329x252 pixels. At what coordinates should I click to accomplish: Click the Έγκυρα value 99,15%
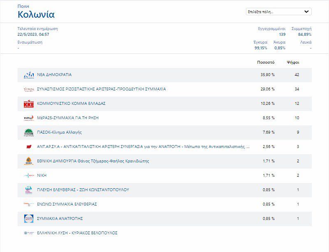pyautogui.click(x=261, y=48)
